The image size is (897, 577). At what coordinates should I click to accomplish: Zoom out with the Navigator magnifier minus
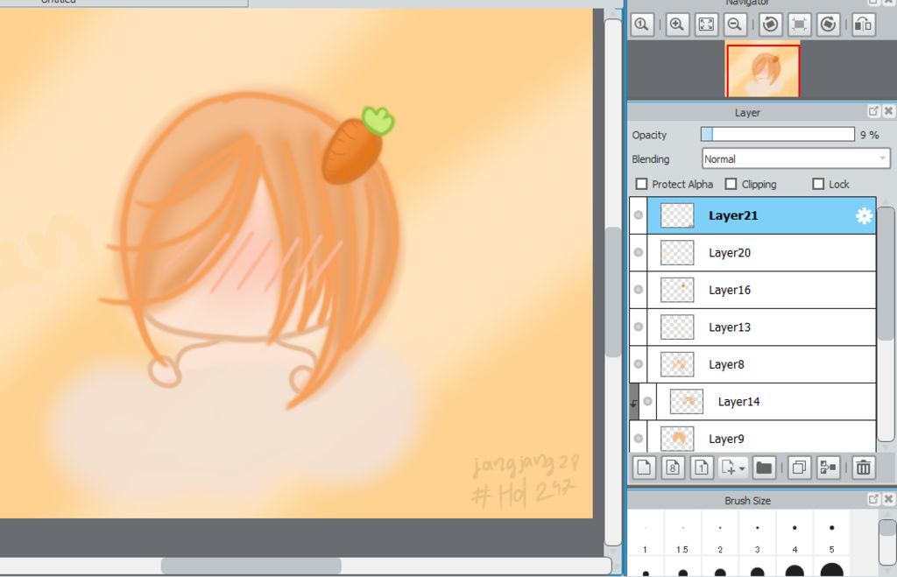[735, 25]
